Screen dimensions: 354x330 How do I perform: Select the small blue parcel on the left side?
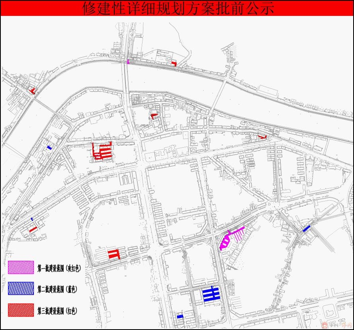click(x=49, y=148)
